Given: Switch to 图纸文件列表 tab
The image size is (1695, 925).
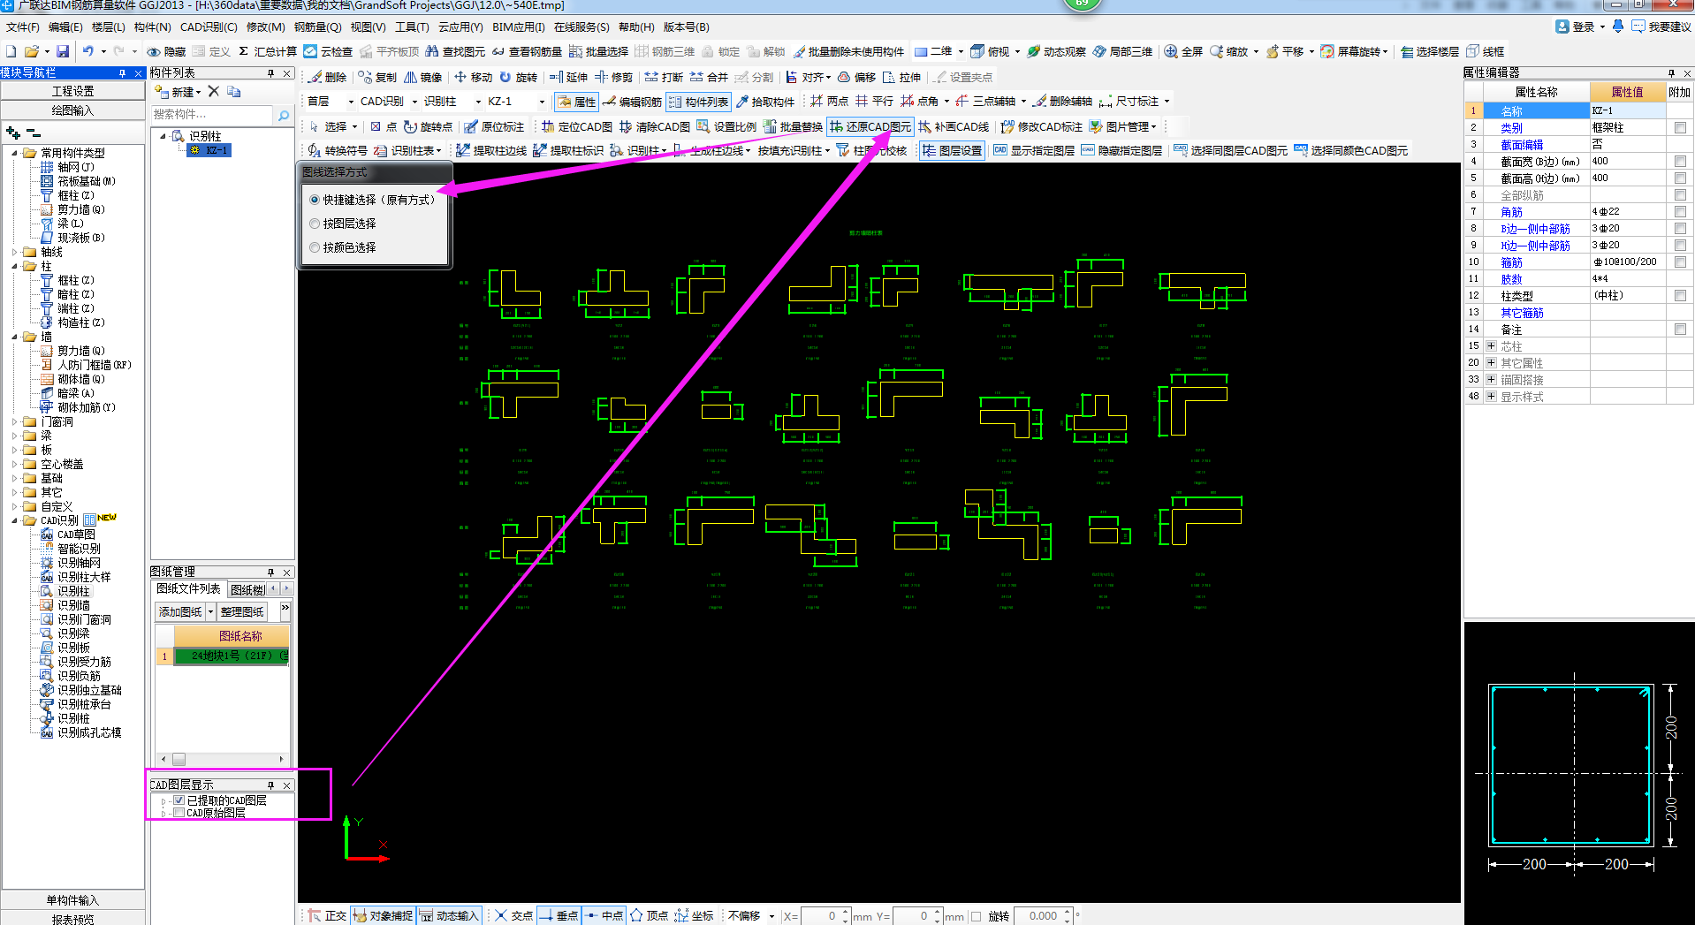Looking at the screenshot, I should [x=188, y=588].
